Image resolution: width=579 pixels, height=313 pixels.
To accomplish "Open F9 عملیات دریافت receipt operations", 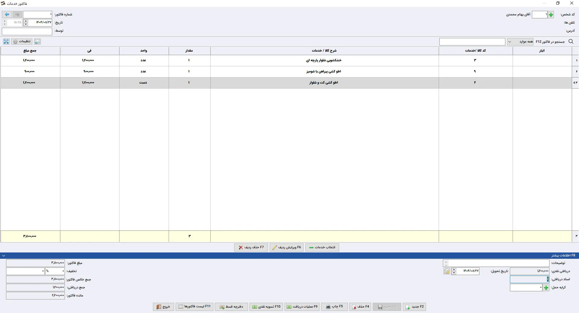I will [302, 307].
